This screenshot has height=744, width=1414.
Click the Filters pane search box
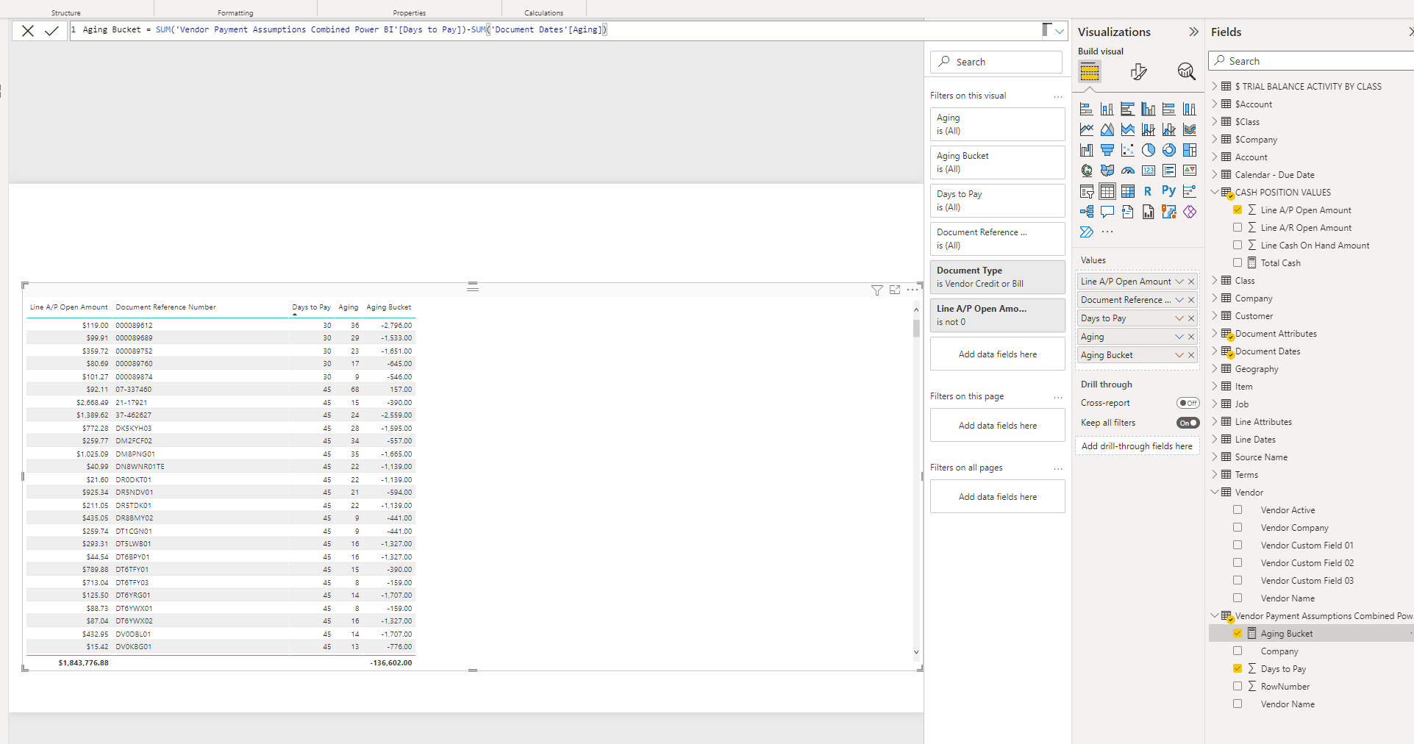(996, 62)
